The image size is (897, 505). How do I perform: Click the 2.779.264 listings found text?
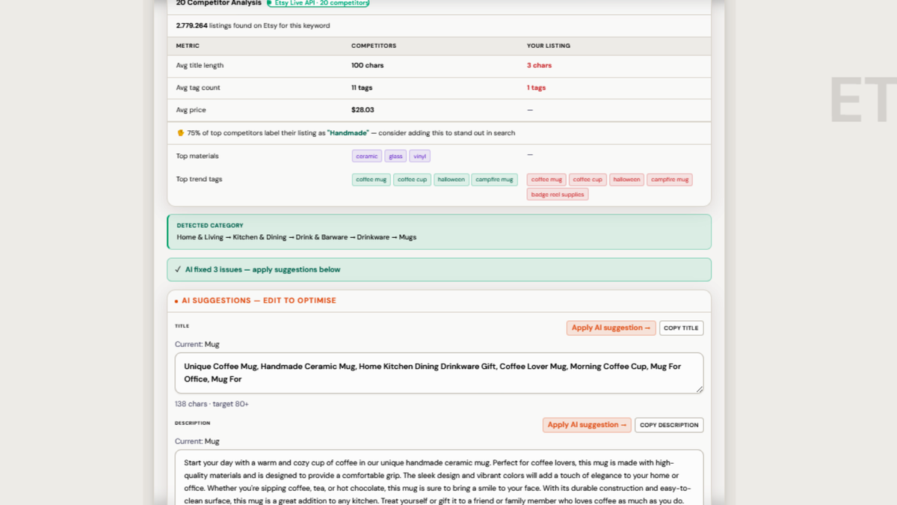tap(253, 25)
